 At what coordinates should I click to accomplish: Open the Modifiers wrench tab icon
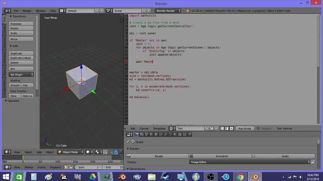[x=165, y=134]
